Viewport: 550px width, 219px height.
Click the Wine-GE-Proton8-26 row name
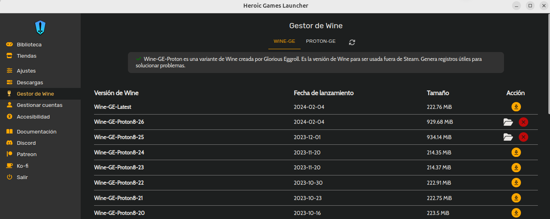[x=119, y=122]
